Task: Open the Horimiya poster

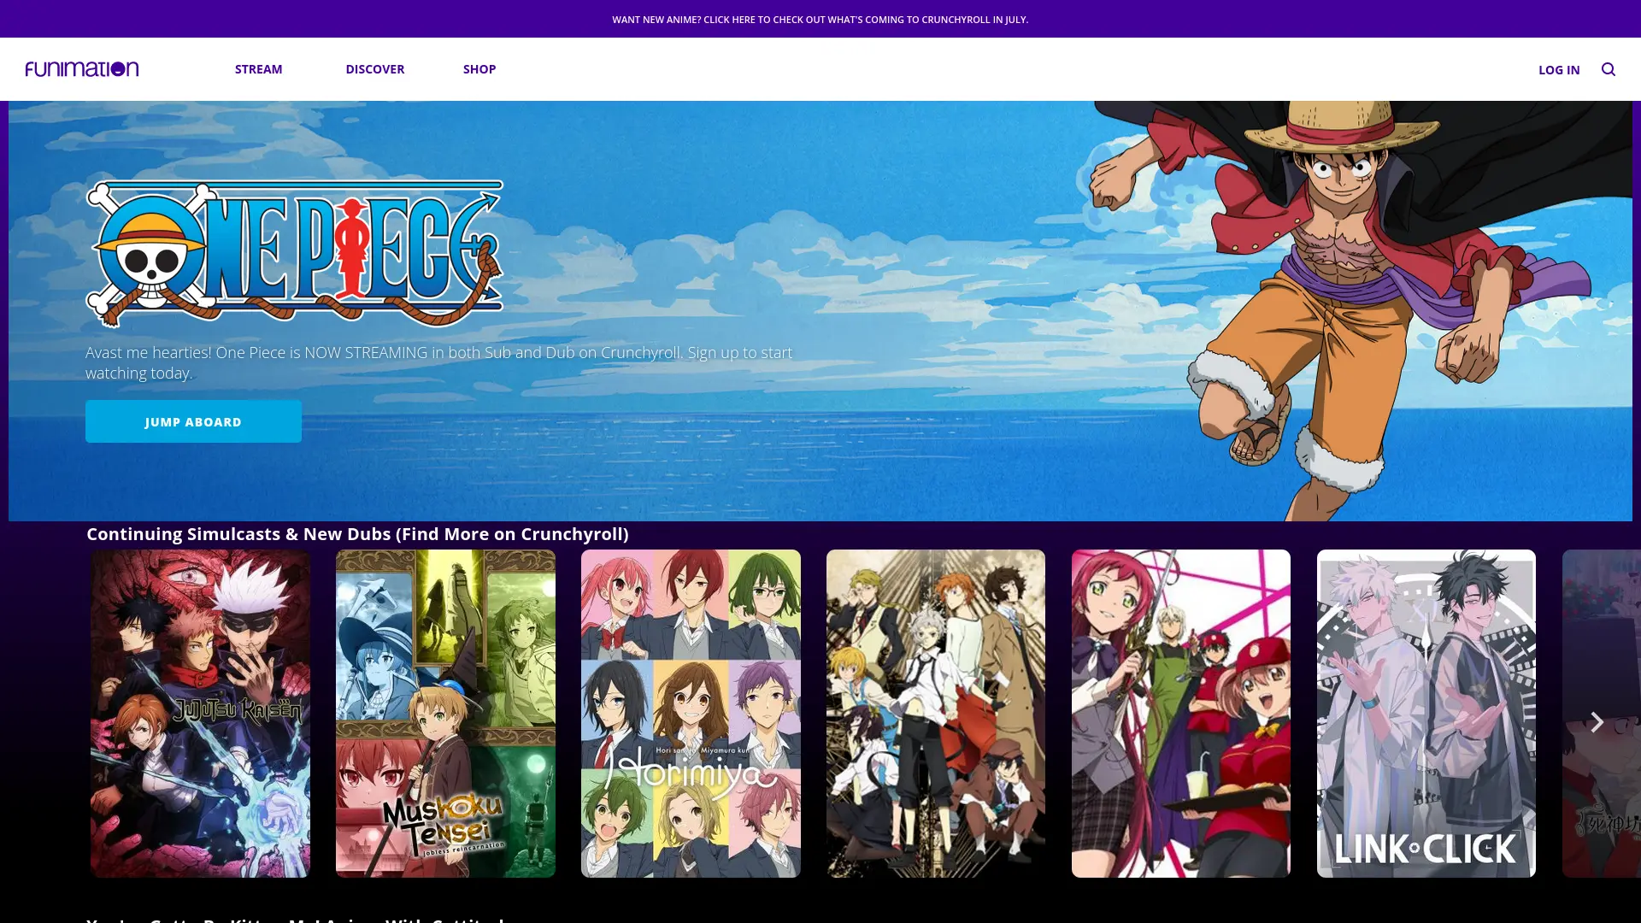Action: (691, 714)
